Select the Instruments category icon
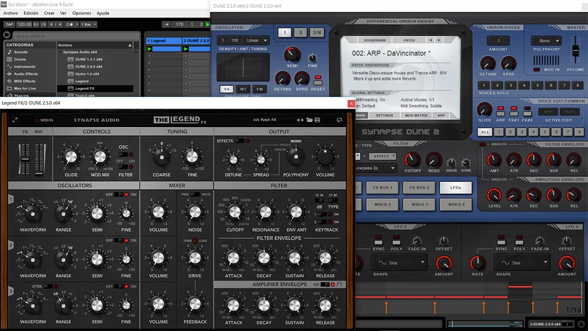 click(9, 67)
